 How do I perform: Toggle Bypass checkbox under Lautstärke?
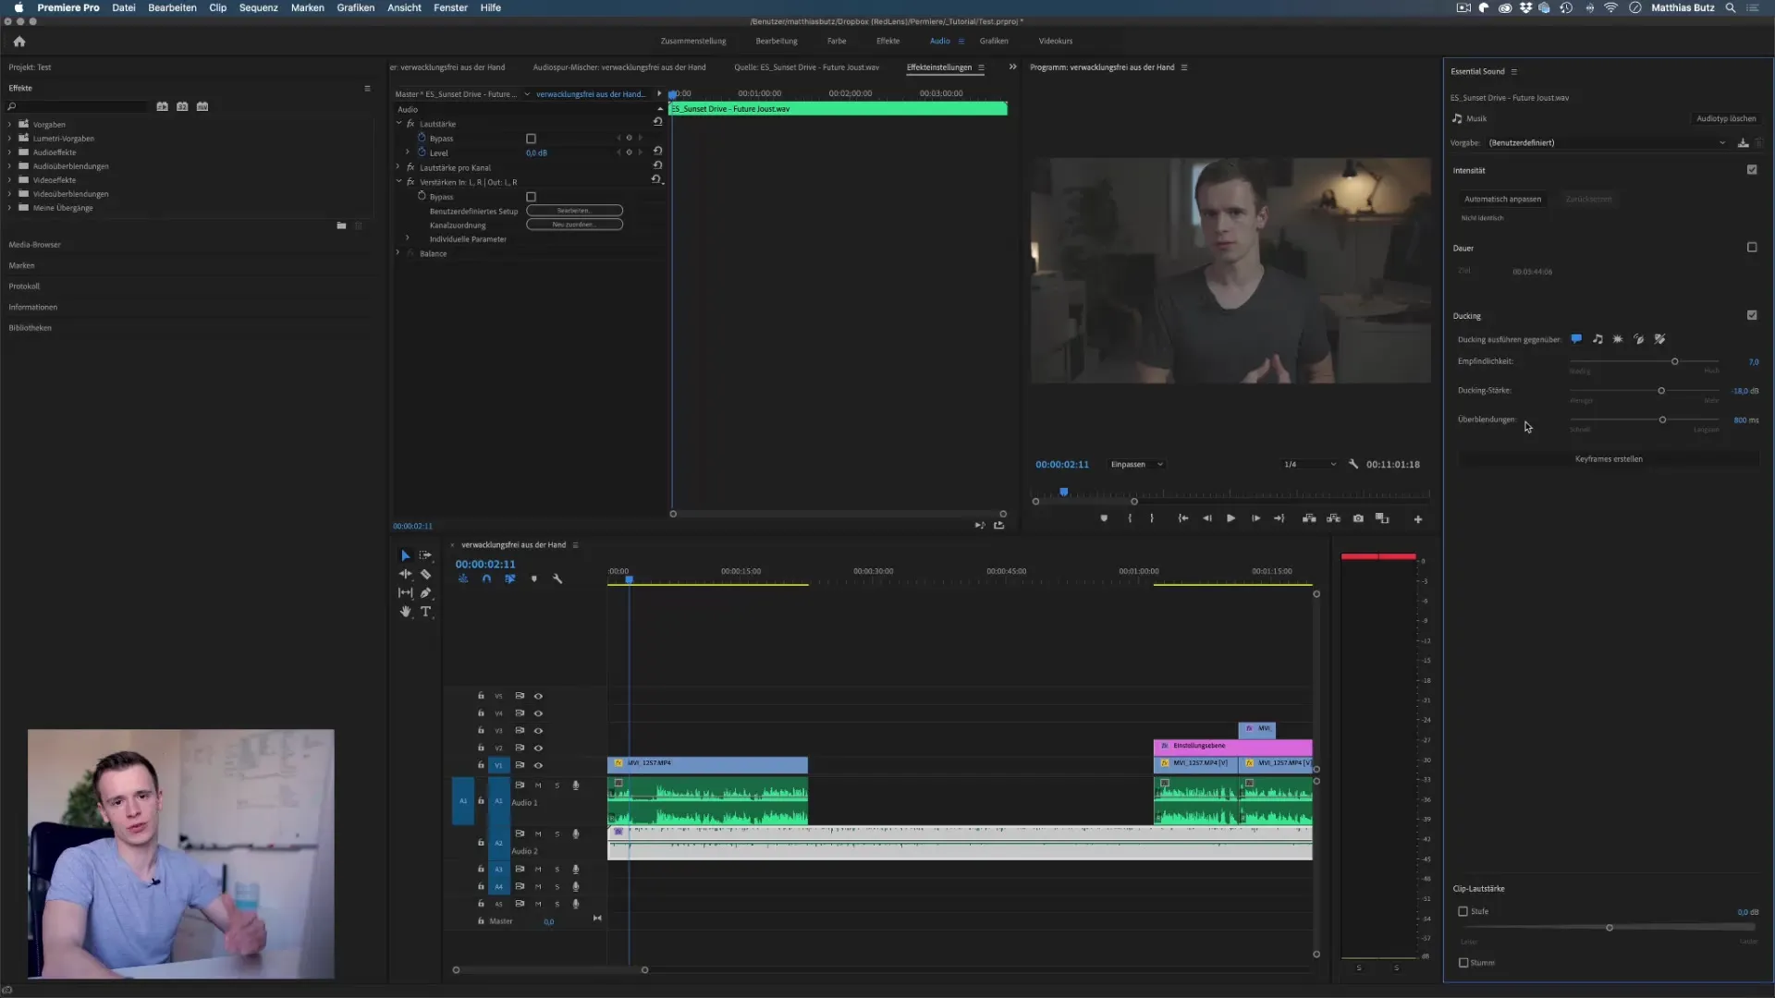coord(531,139)
